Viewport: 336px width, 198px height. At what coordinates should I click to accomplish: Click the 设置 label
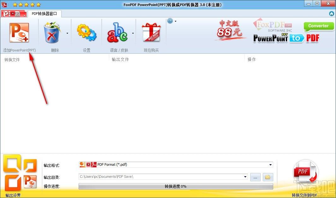(x=86, y=51)
